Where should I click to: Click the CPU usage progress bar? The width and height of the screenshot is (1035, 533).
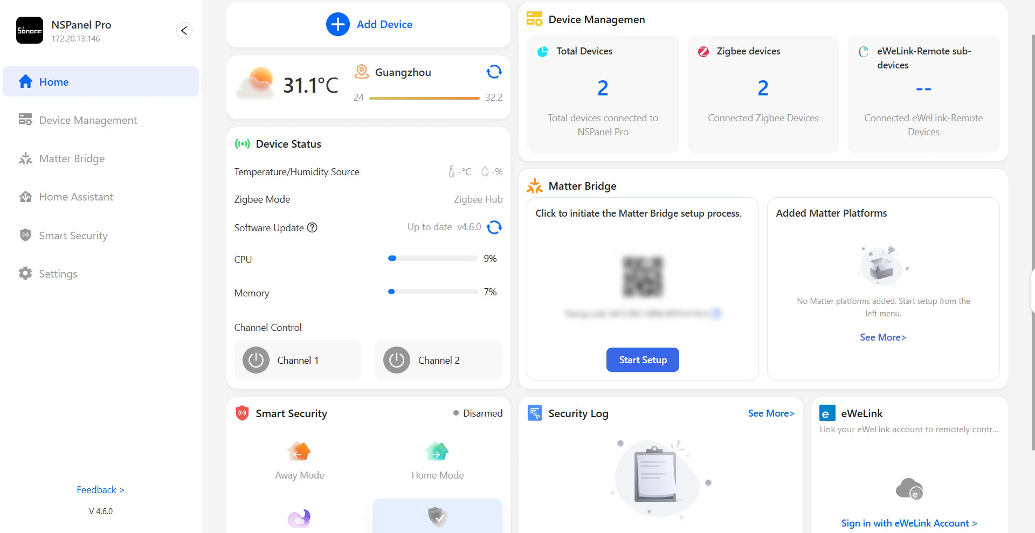(x=433, y=259)
